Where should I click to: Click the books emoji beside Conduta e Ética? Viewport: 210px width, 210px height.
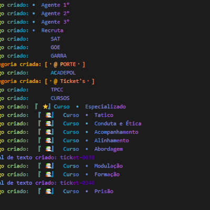(x=48, y=123)
